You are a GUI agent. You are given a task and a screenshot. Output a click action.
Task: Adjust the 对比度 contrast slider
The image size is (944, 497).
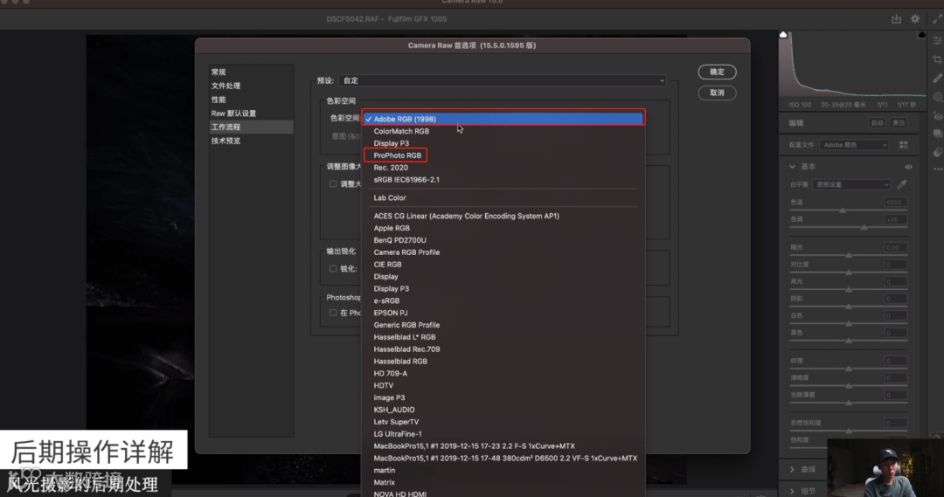click(848, 273)
